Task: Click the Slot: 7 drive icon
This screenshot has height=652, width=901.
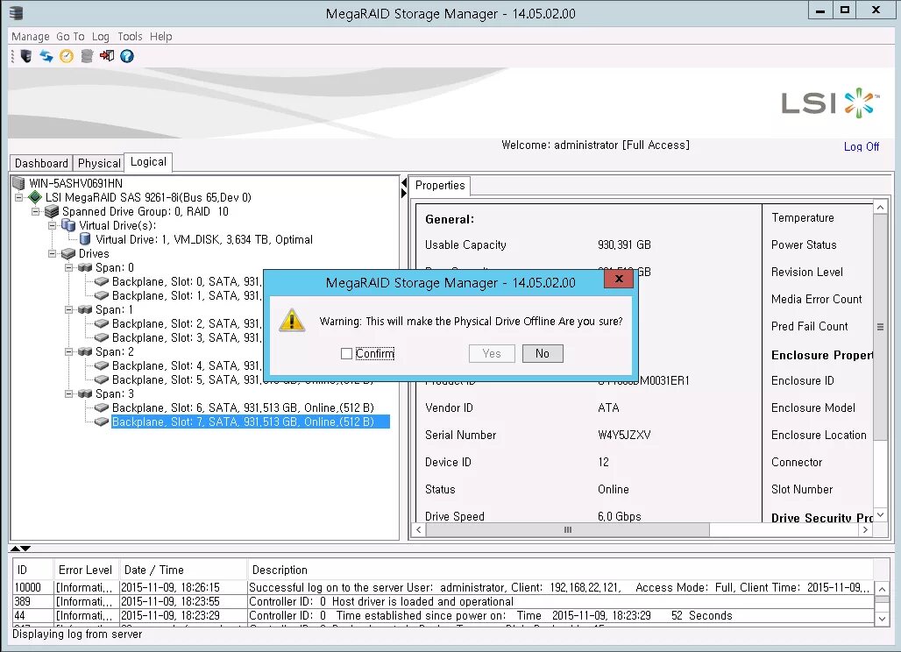Action: (x=102, y=422)
